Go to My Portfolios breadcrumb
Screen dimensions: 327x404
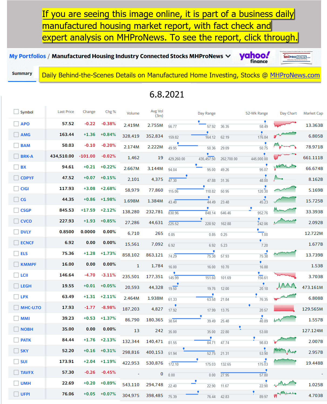(28, 56)
